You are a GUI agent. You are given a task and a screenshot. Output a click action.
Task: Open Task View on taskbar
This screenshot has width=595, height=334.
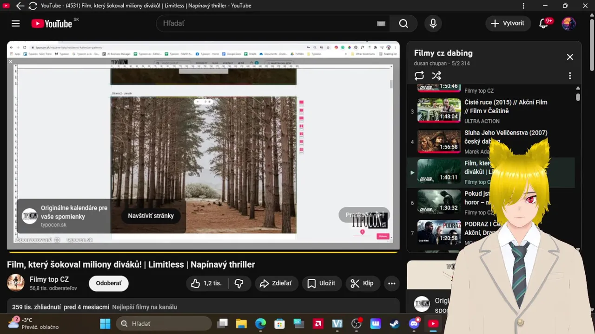[x=223, y=323]
